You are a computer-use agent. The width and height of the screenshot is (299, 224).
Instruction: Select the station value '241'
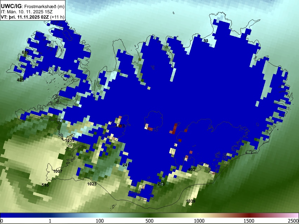coord(126,165)
